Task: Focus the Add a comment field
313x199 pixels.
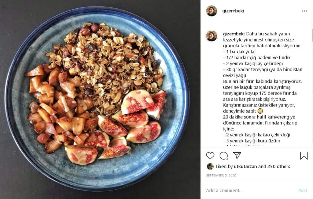Action: click(x=249, y=190)
